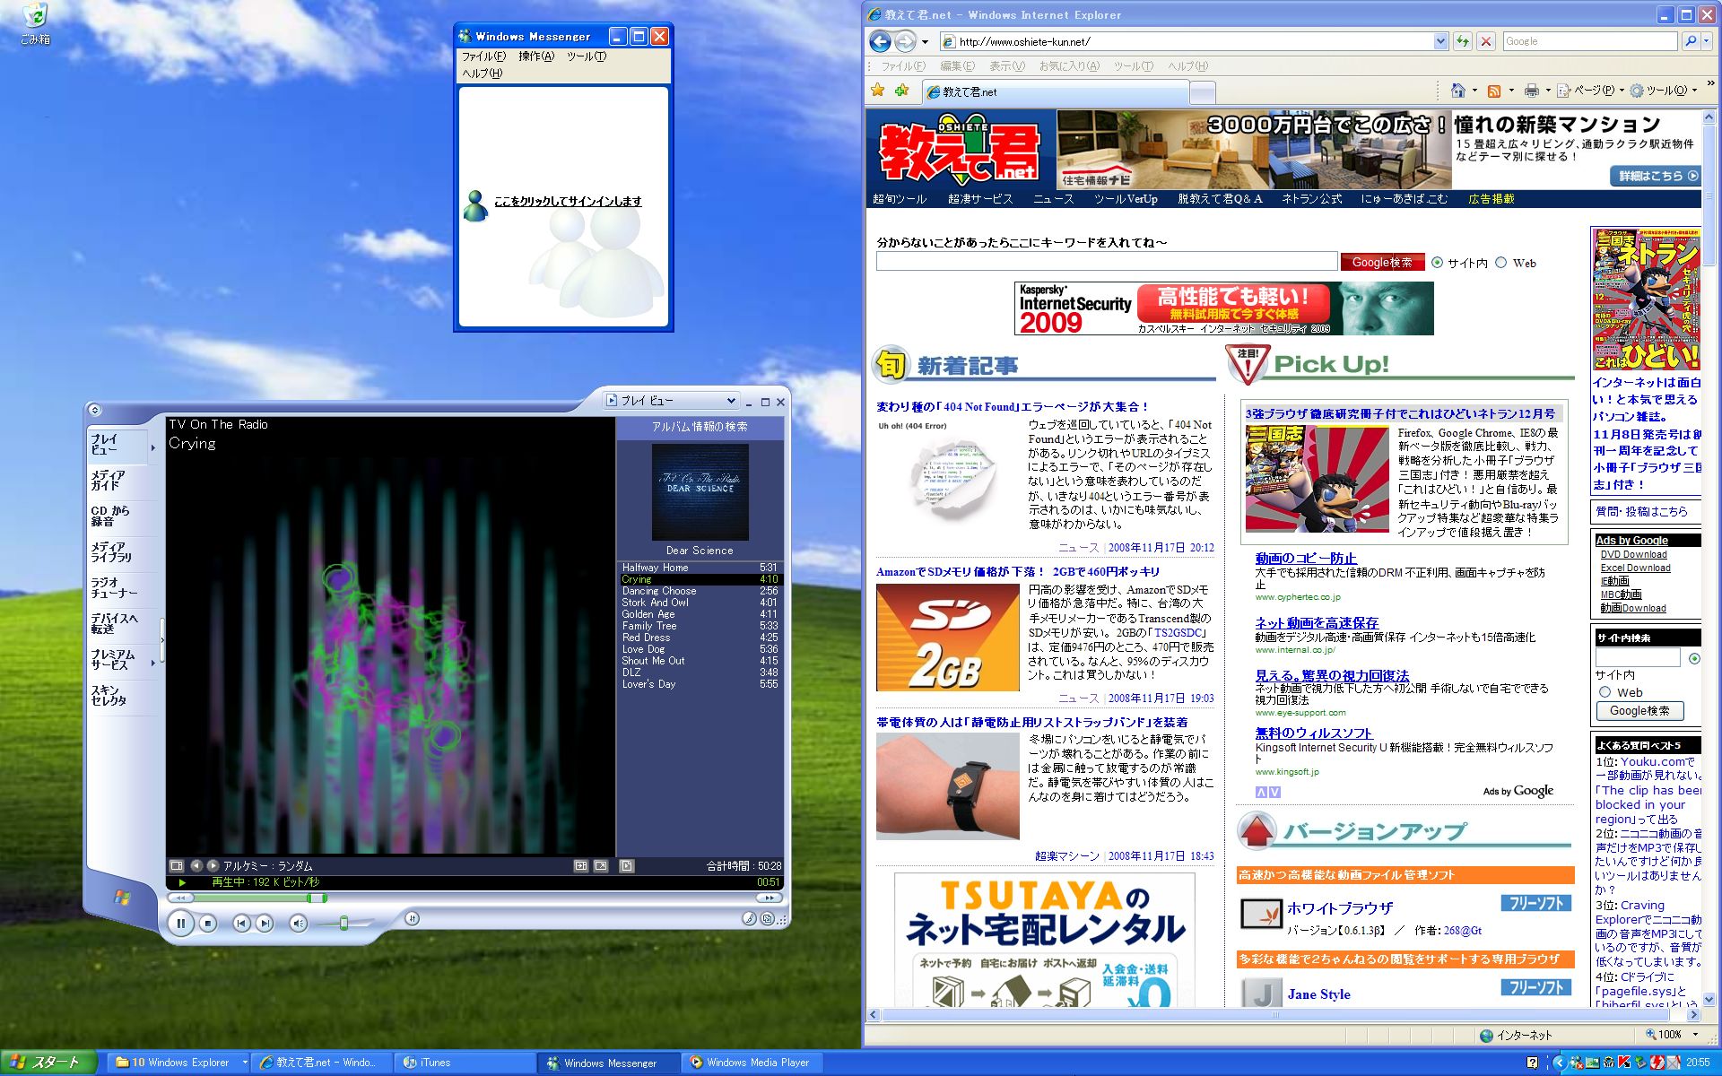Maximize the video and visualization pane
The width and height of the screenshot is (1722, 1076).
coord(581,865)
